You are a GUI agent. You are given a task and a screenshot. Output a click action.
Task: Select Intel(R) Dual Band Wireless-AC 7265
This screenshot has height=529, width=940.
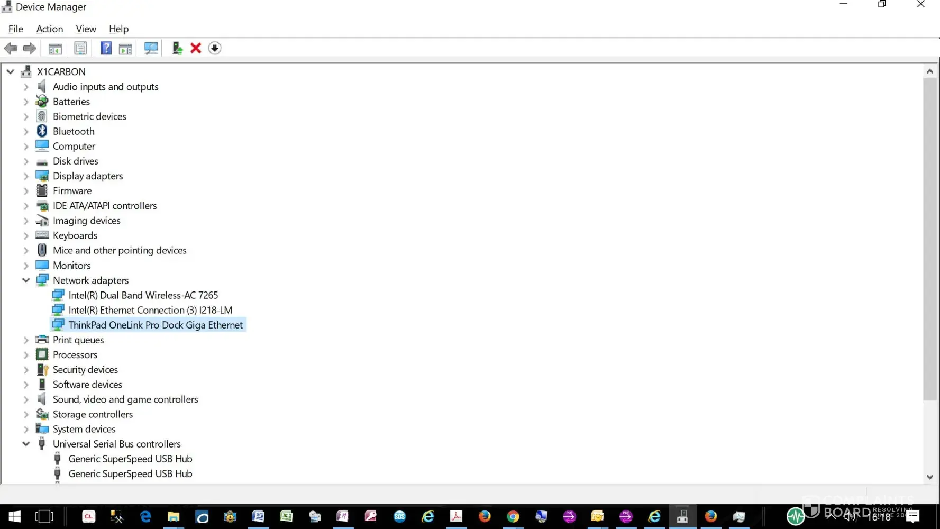pos(143,295)
